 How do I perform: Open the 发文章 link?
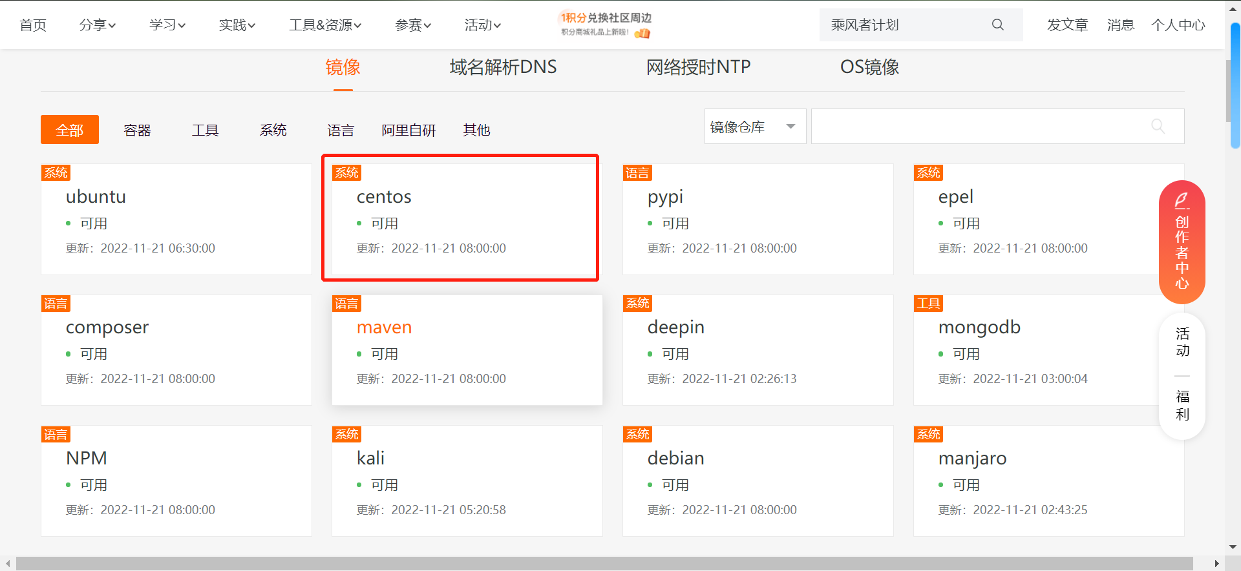1067,25
